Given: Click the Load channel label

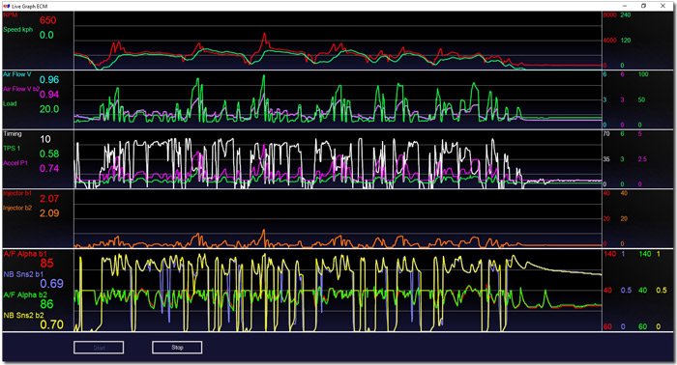Looking at the screenshot, I should click(10, 103).
